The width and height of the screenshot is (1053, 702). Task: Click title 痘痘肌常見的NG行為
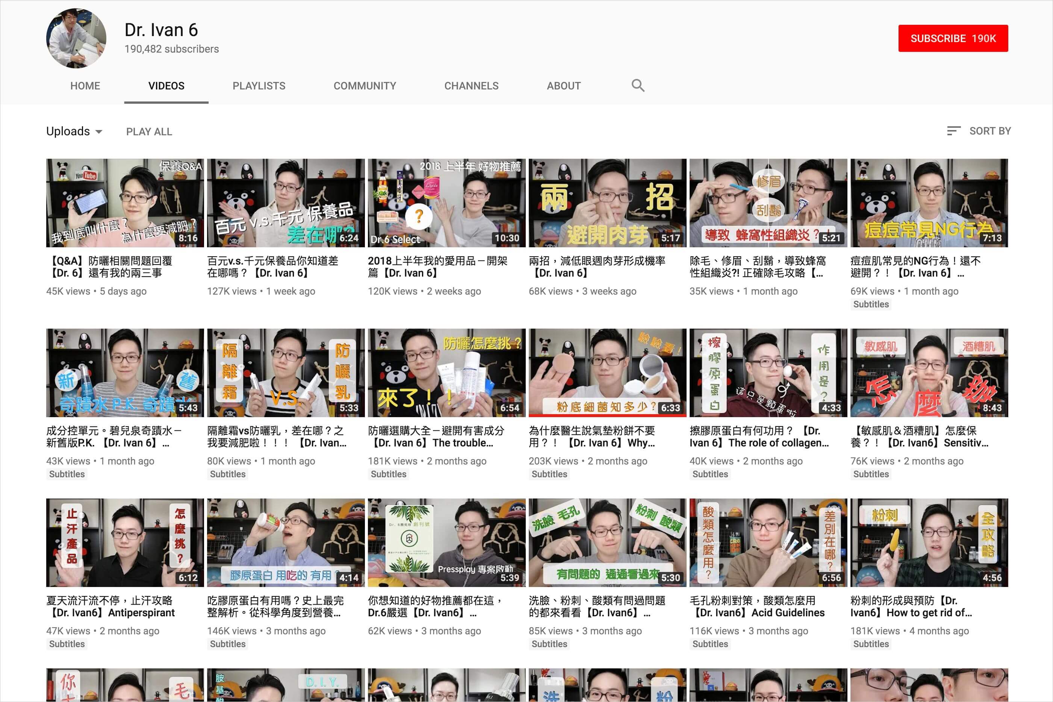coord(915,267)
